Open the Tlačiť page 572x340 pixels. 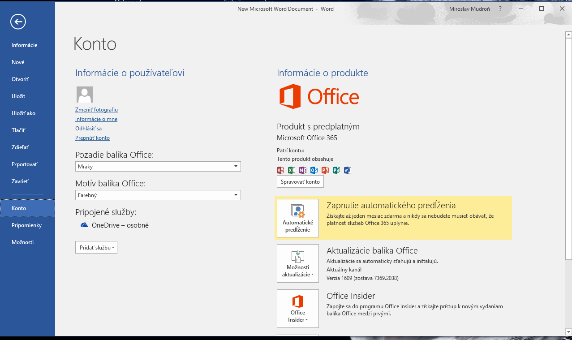click(27, 130)
